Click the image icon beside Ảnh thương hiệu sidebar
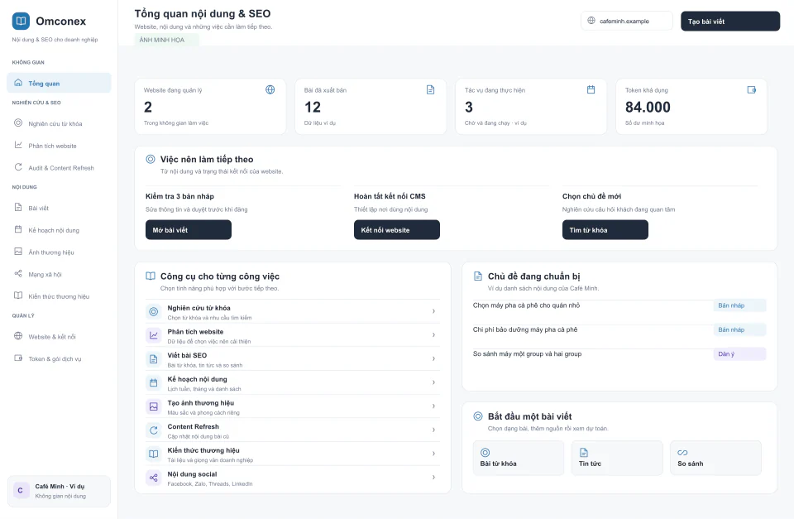The height and width of the screenshot is (519, 794). click(x=18, y=252)
